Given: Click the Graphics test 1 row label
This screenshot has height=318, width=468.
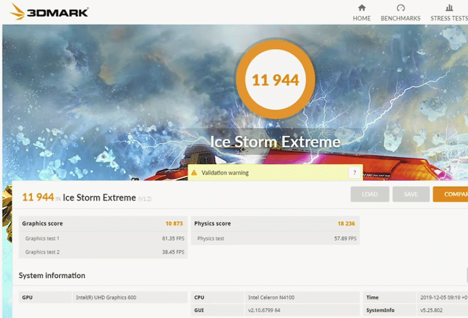Looking at the screenshot, I should [42, 238].
